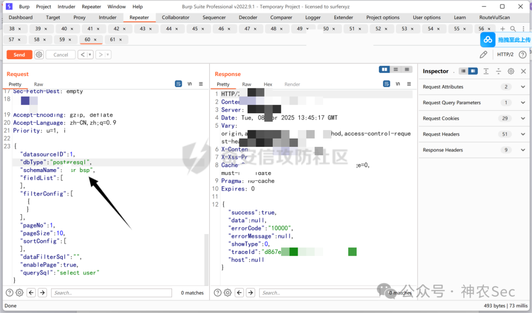Open help for the Request search bar
Screen dimensions: 532x313
[9, 293]
